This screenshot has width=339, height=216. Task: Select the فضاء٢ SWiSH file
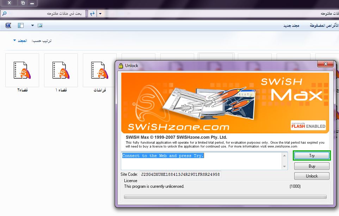click(22, 71)
